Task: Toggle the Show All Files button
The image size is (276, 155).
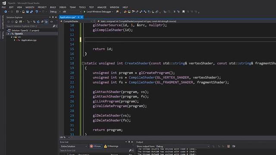Action: tap(46, 22)
